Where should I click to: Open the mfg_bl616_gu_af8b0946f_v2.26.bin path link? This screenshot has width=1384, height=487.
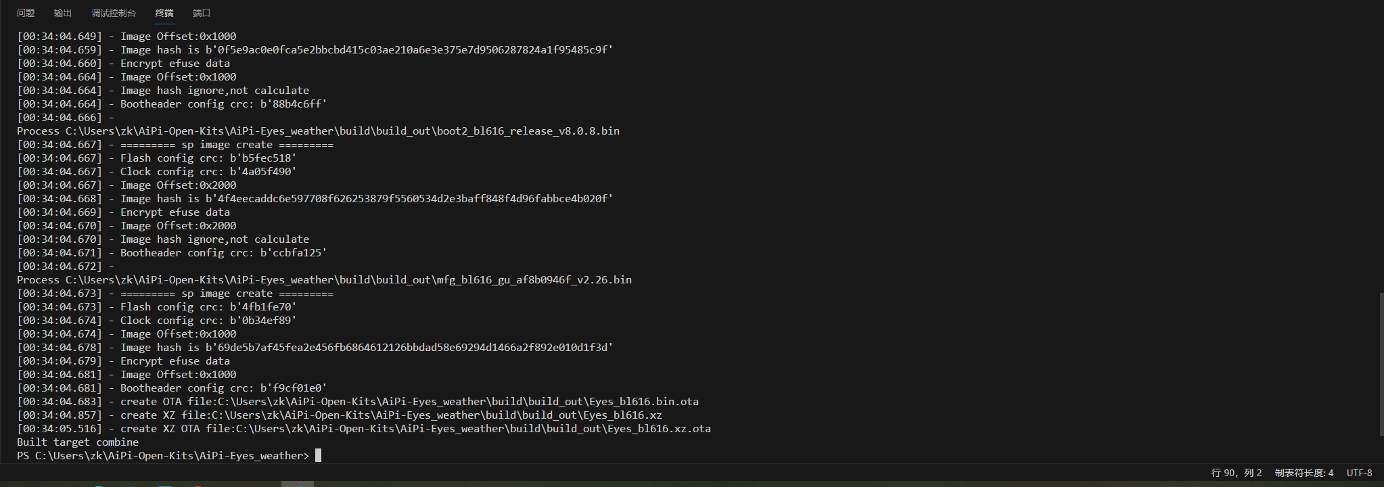[x=348, y=280]
